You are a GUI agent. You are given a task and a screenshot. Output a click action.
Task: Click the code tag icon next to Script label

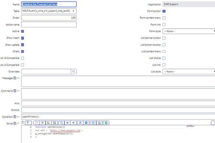pos(18,124)
